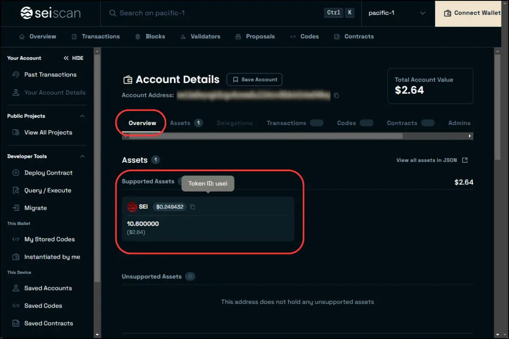
Task: Copy the account address icon
Action: click(336, 95)
